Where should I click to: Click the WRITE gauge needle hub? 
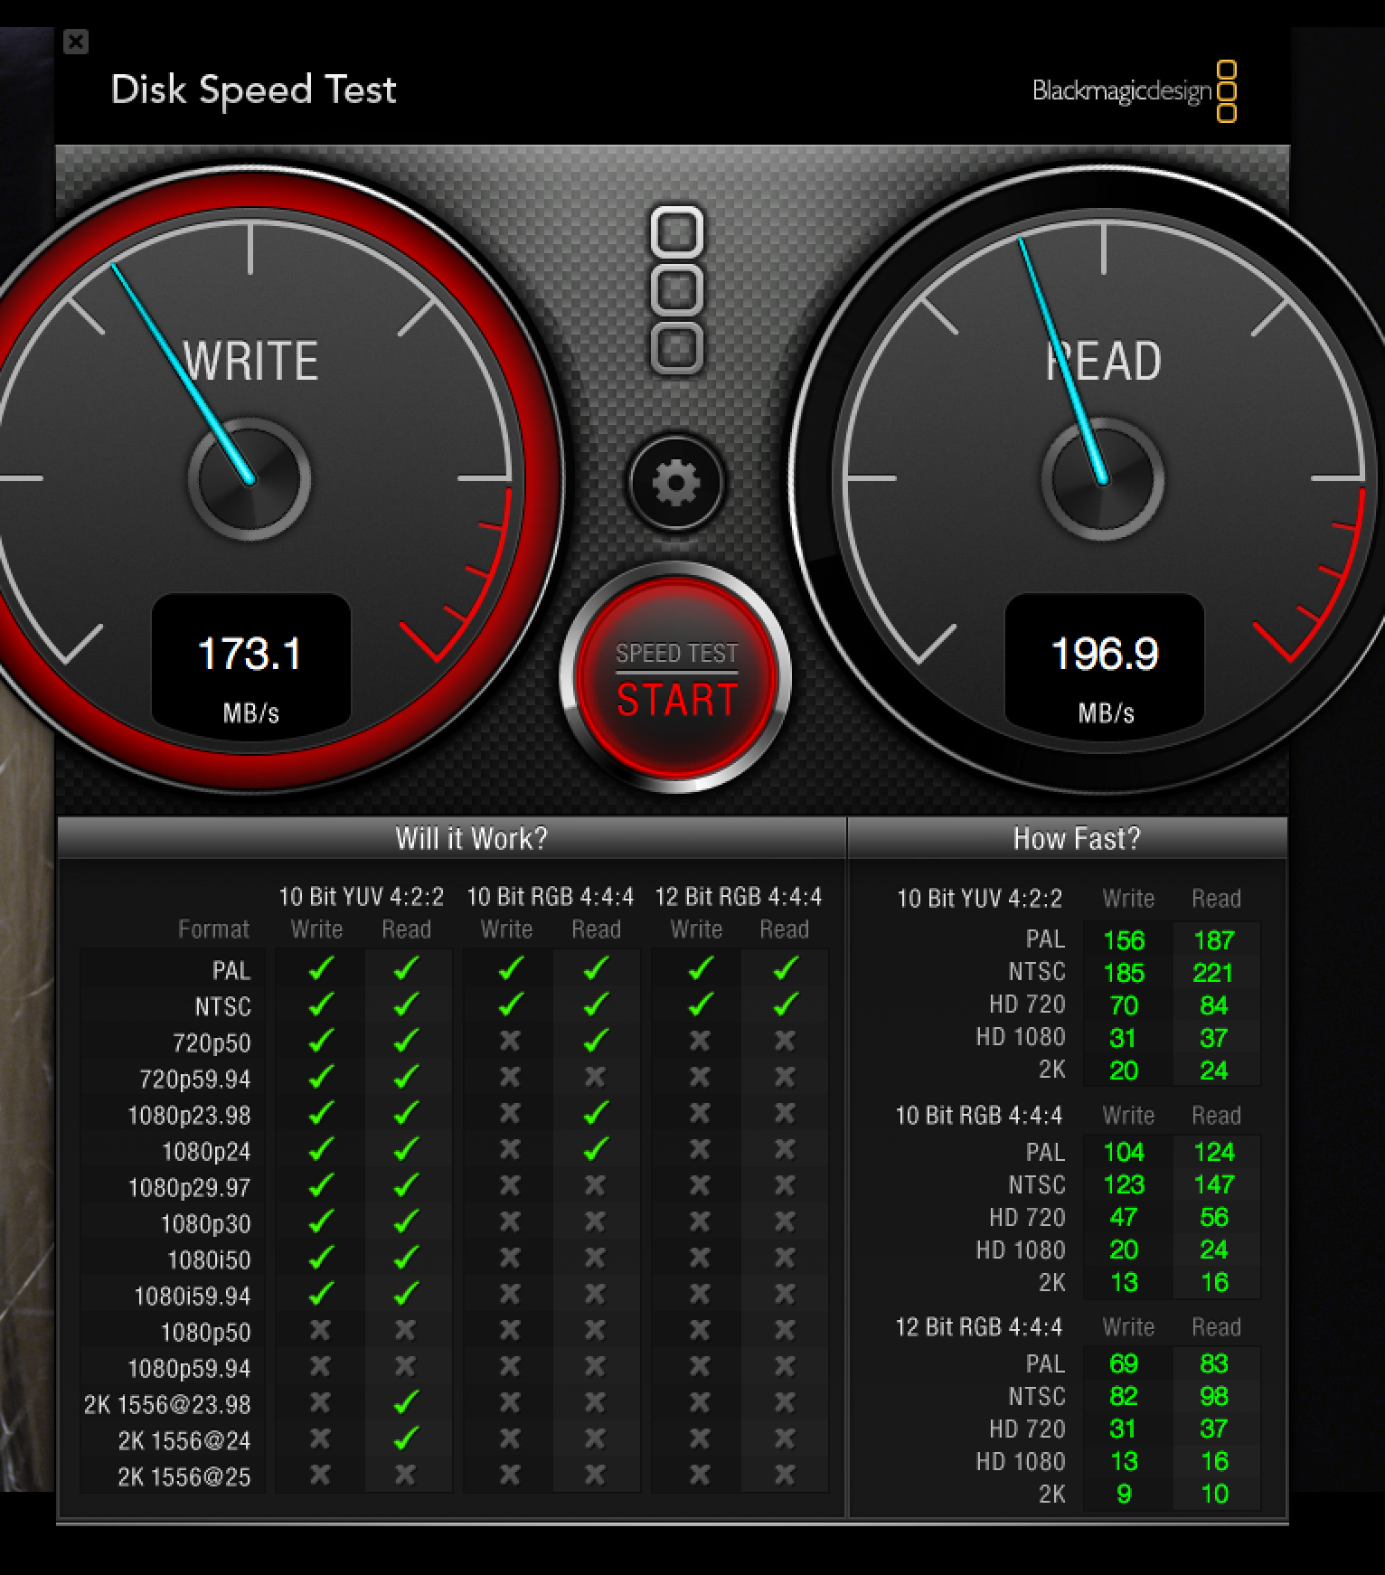coord(250,478)
